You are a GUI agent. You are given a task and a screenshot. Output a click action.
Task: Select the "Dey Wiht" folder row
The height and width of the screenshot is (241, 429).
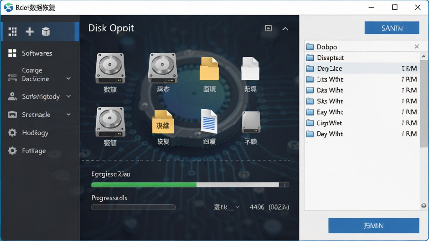coord(362,134)
